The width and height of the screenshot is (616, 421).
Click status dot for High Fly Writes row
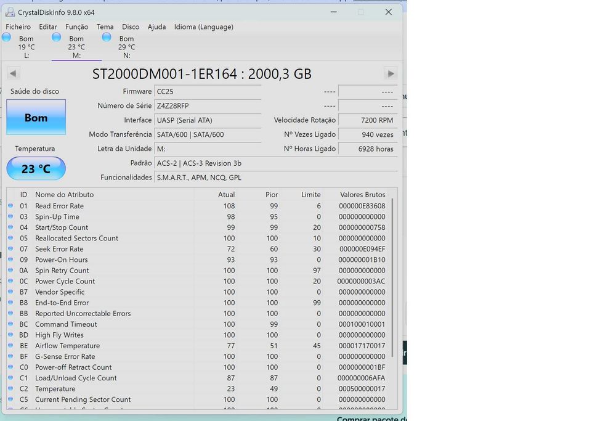click(10, 335)
